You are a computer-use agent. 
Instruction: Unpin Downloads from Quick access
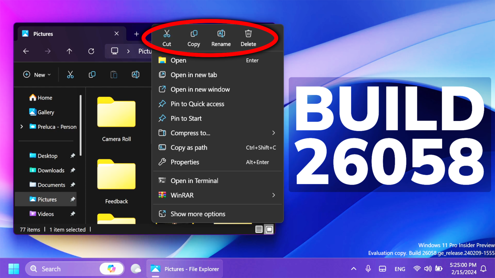coord(73,170)
